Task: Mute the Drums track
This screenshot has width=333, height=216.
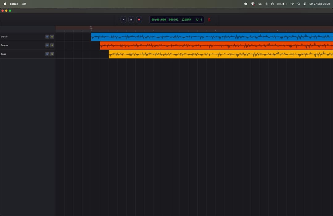Action: tap(47, 45)
